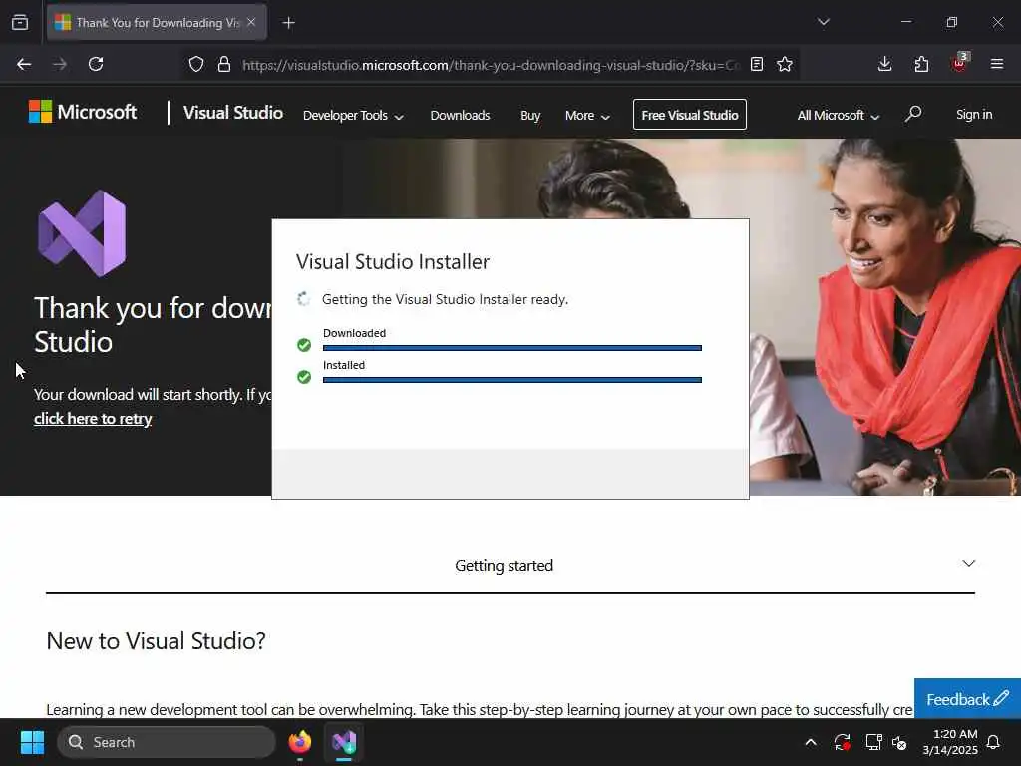Click the muted volume tray icon
This screenshot has height=766, width=1021.
(x=900, y=742)
